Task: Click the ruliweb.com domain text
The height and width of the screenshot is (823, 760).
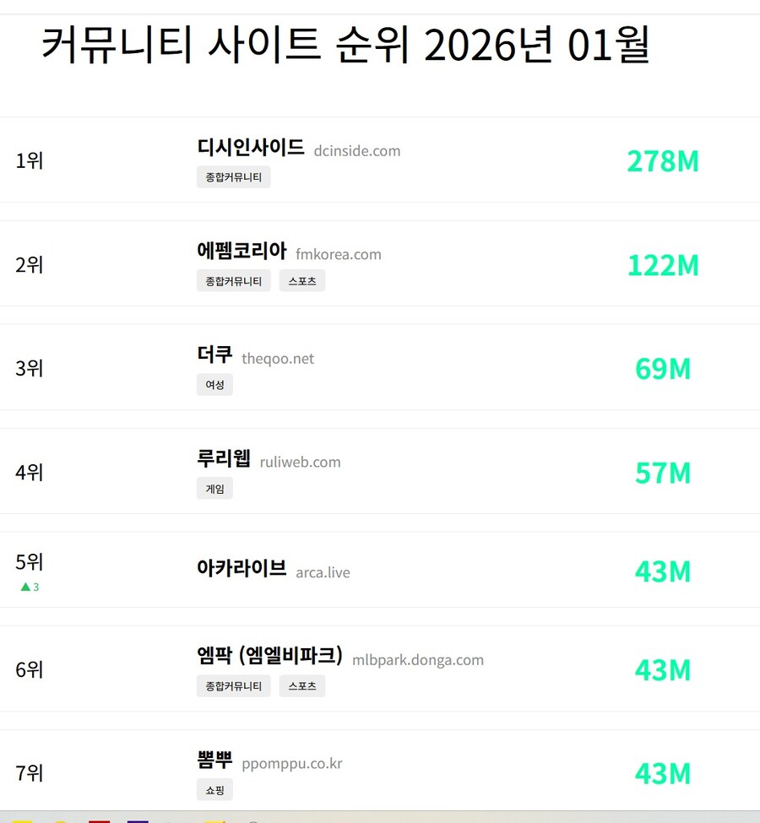Action: coord(300,462)
